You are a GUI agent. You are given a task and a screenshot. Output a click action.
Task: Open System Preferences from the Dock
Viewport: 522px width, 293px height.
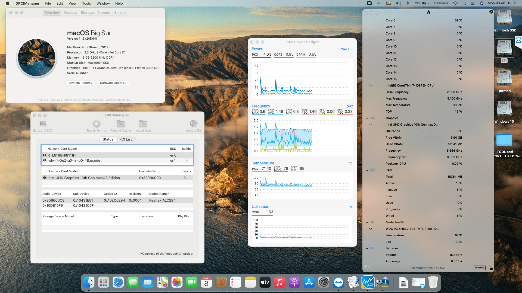point(324,282)
